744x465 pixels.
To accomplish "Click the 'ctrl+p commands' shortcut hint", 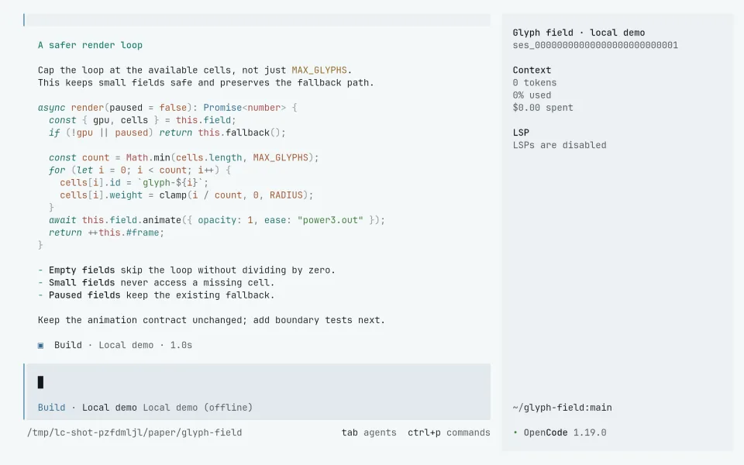I will [449, 432].
